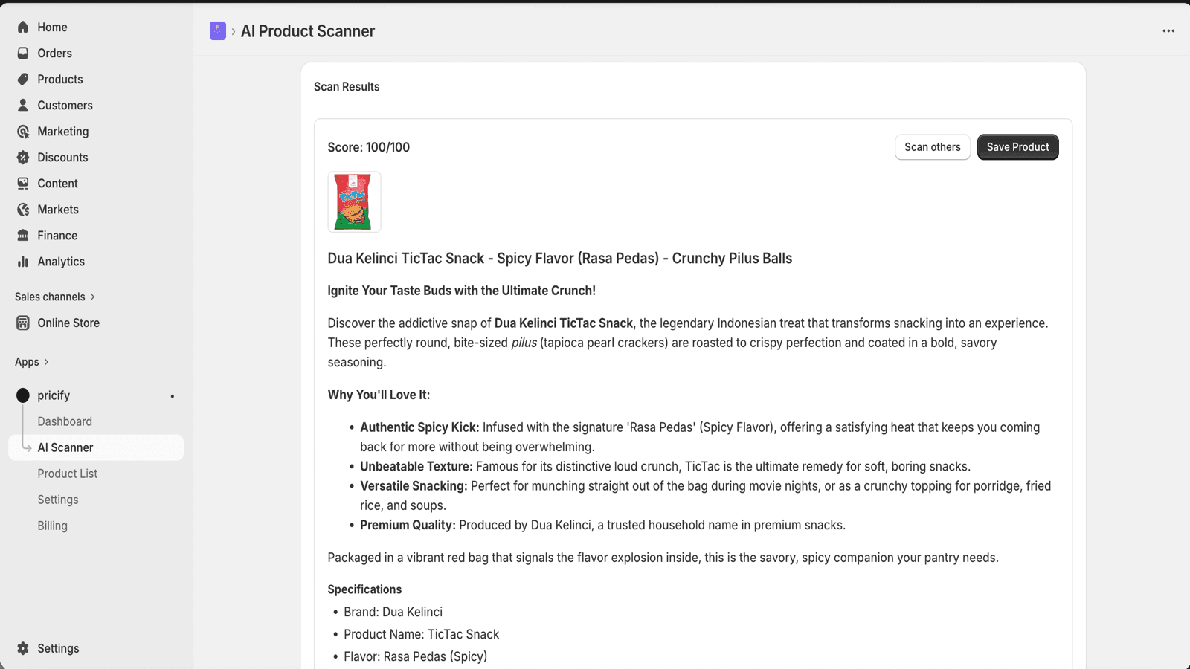Click the Dua Kelinci TicTac Snack product title
The height and width of the screenshot is (669, 1190).
click(x=560, y=259)
